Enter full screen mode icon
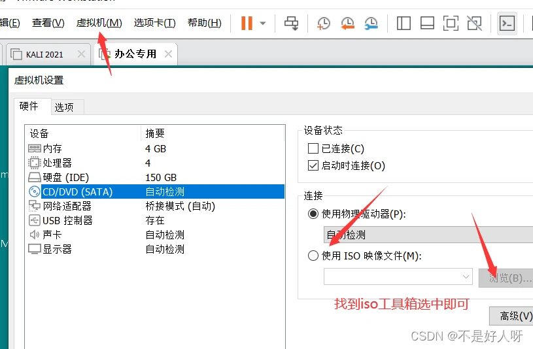 [451, 24]
